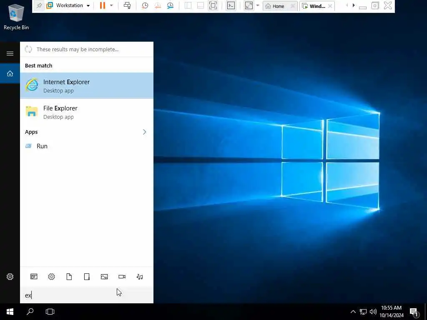This screenshot has height=320, width=427.
Task: Click the search box containing "ex"
Action: tap(87, 295)
